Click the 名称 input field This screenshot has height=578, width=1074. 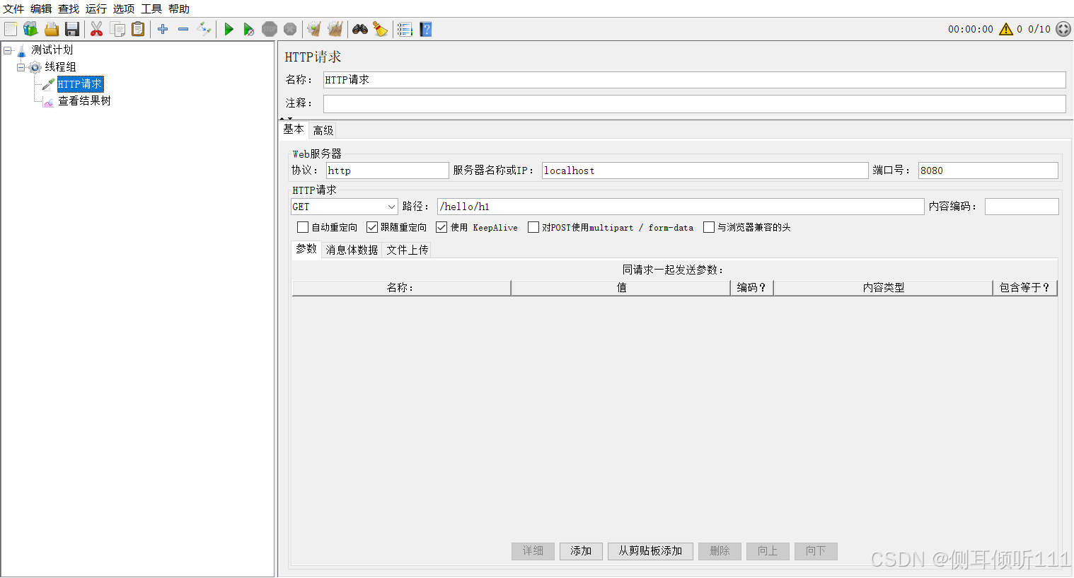point(694,80)
